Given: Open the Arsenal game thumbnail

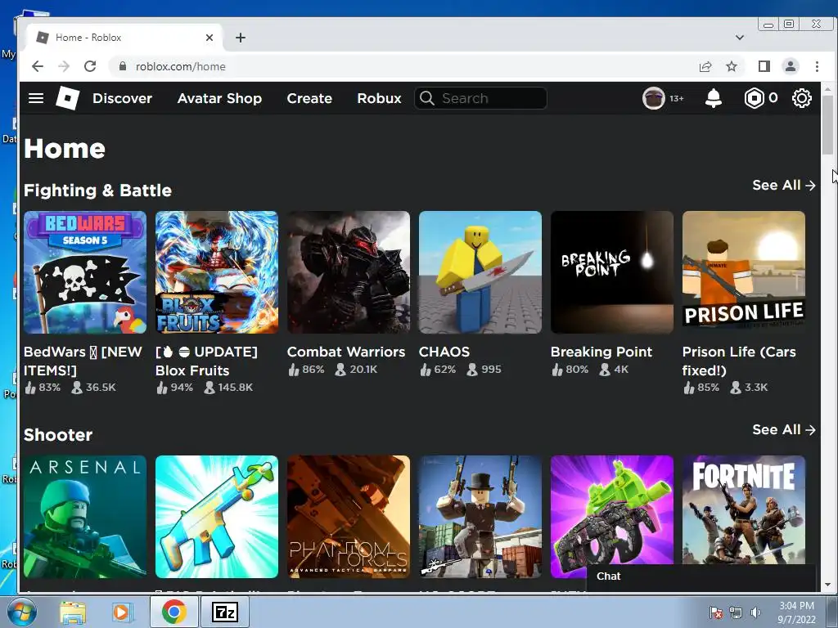Looking at the screenshot, I should [x=85, y=517].
